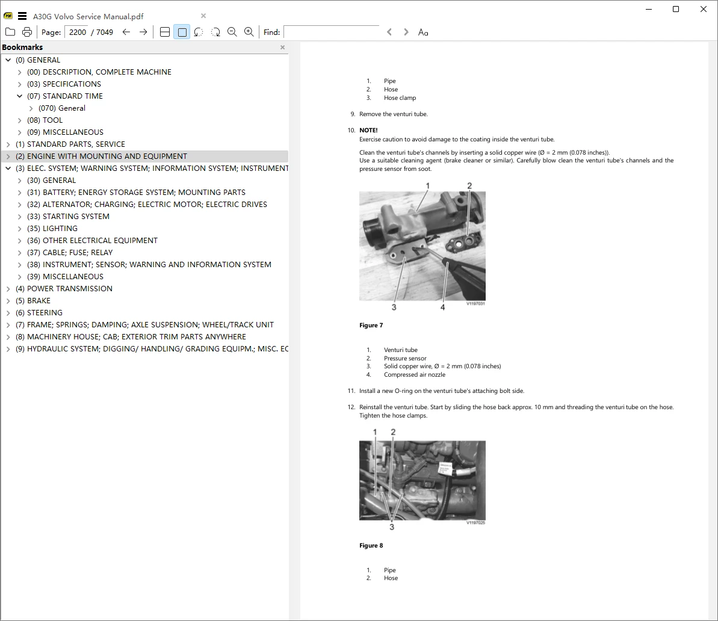Collapse the (07) STANDARD TIME bookmark
Viewport: 718px width, 621px height.
[x=20, y=96]
